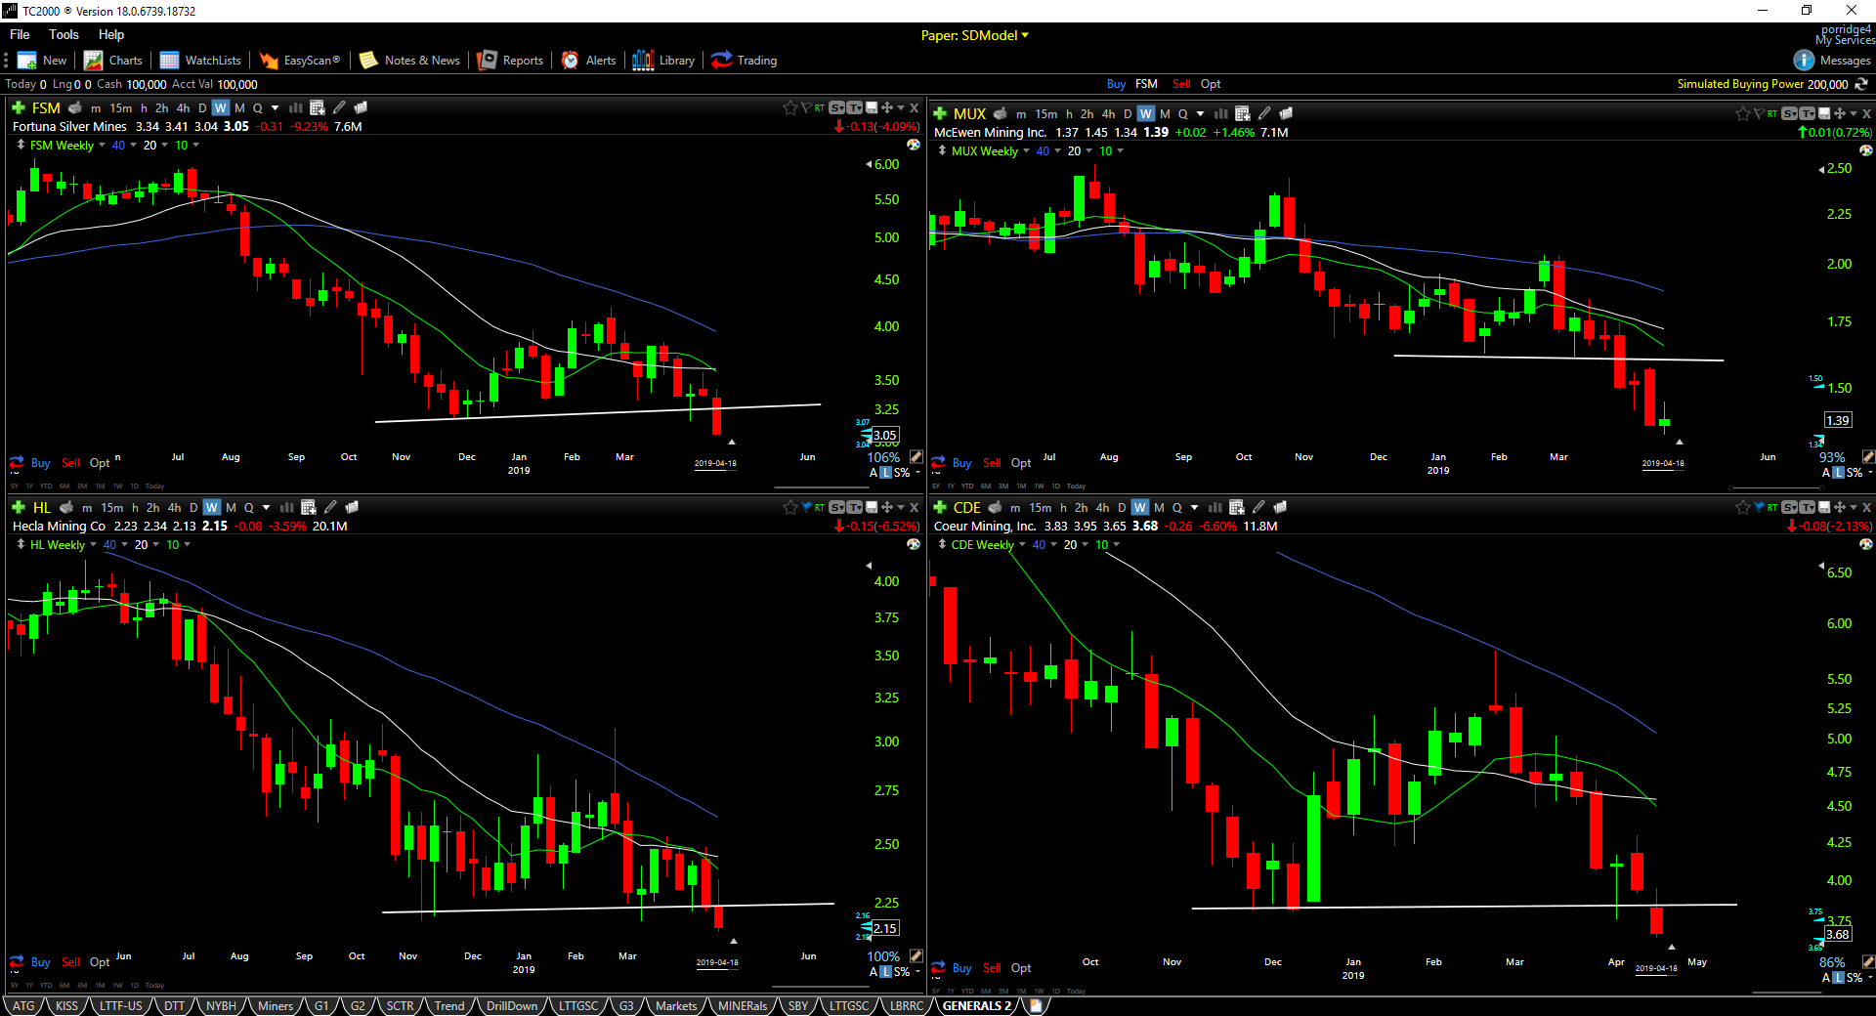Open the color palette icon on FSM chart
Screen dimensions: 1876x1016
[914, 145]
